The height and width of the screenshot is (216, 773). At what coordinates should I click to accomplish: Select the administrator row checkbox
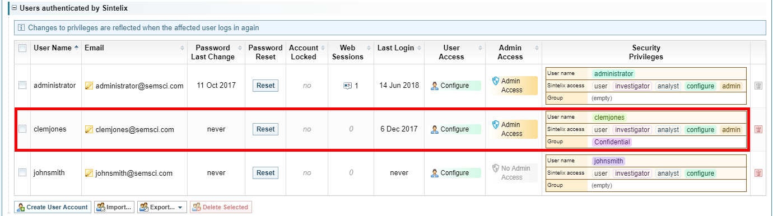[x=22, y=85]
